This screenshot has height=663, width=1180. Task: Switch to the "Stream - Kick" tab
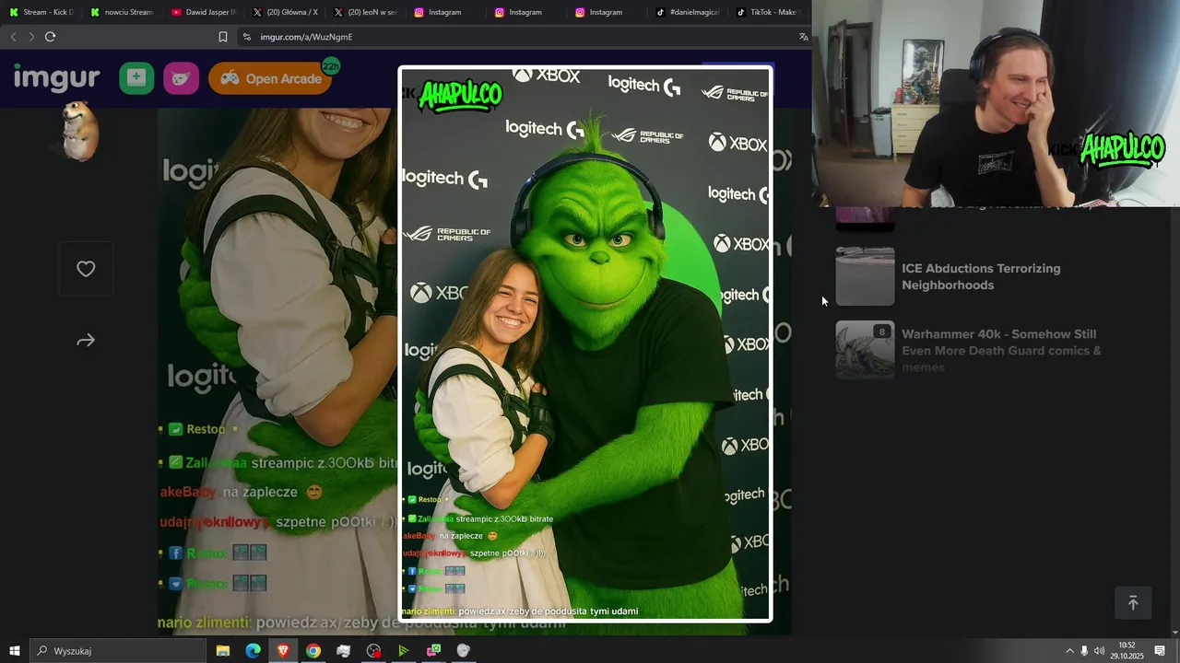click(41, 12)
